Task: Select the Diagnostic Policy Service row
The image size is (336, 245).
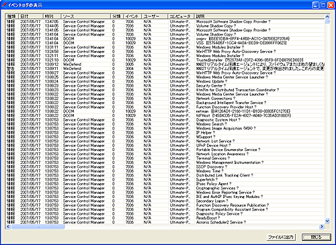Action: tap(165, 213)
